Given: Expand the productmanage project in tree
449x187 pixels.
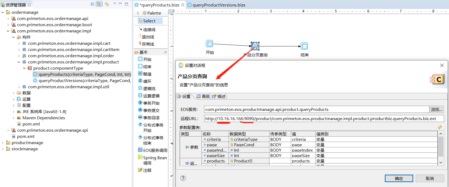Looking at the screenshot, I should [x=3, y=143].
